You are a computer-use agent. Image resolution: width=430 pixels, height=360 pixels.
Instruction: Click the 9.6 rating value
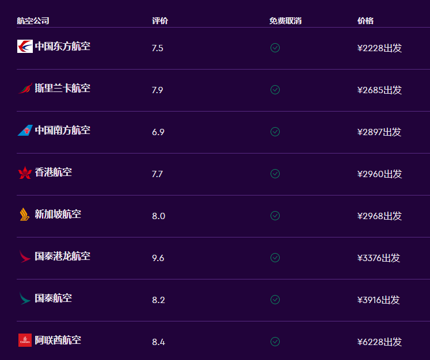coord(158,258)
